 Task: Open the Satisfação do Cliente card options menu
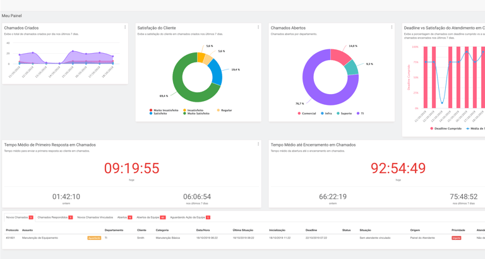(258, 27)
